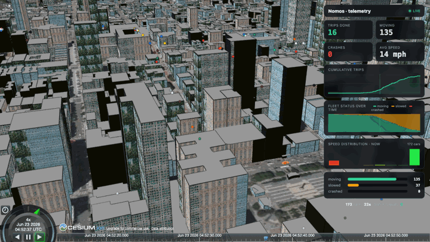The height and width of the screenshot is (242, 430).
Task: Select the AVG SPEED 14 mph card
Action: point(400,51)
